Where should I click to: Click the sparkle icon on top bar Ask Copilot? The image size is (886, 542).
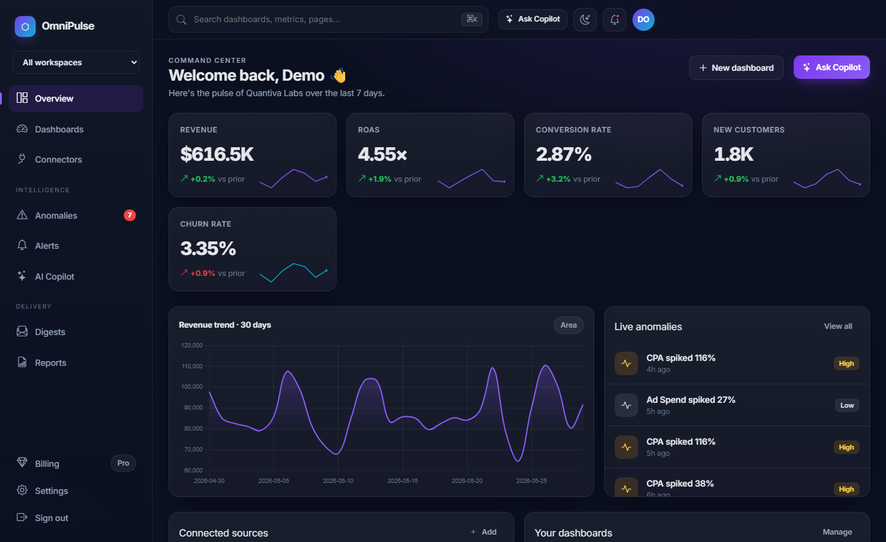point(509,19)
